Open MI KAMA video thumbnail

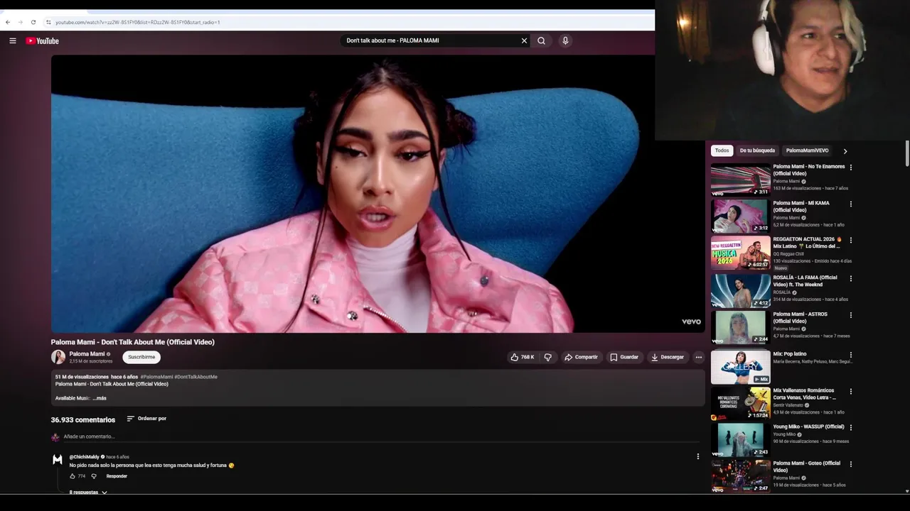click(x=741, y=216)
